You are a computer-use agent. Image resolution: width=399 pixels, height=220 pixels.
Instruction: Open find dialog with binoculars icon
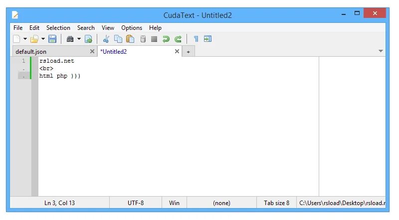[70, 39]
